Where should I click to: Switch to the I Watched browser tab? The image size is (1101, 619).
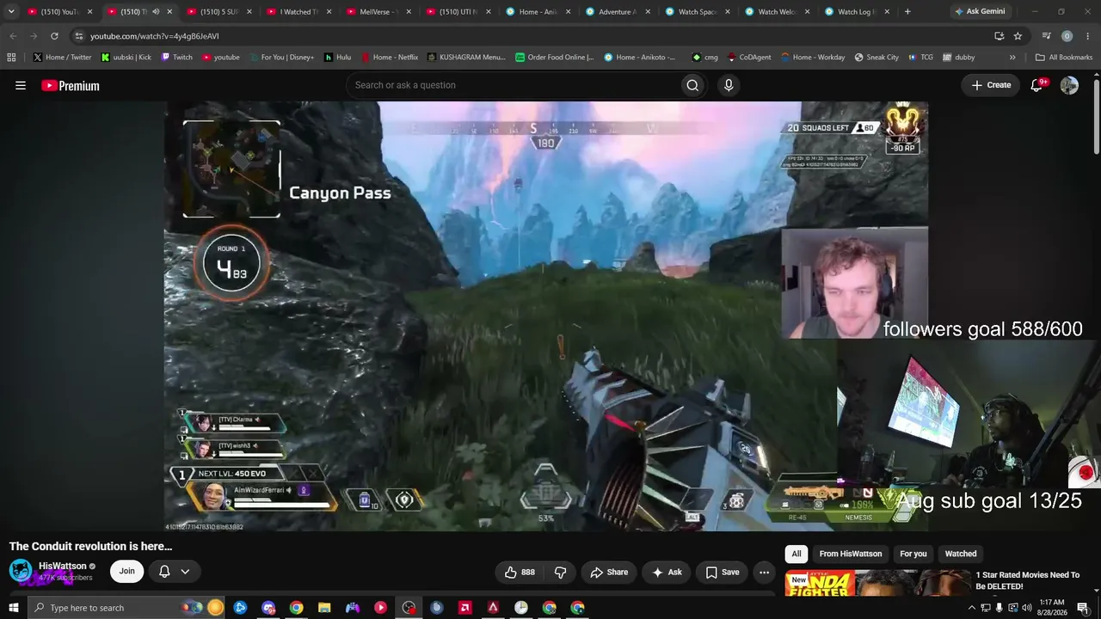(x=297, y=12)
